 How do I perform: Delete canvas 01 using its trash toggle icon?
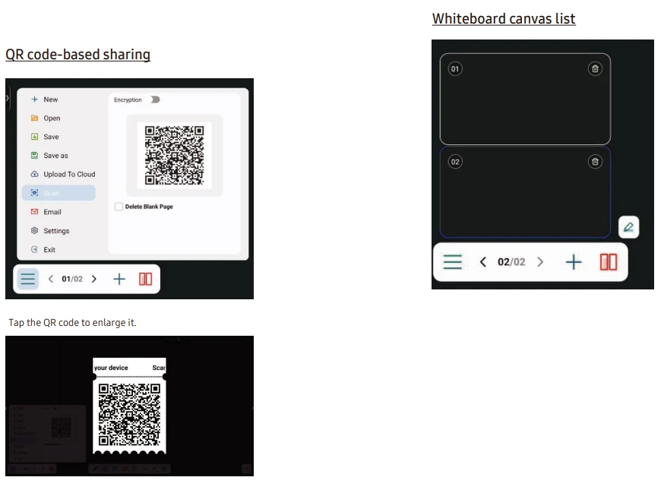[596, 68]
